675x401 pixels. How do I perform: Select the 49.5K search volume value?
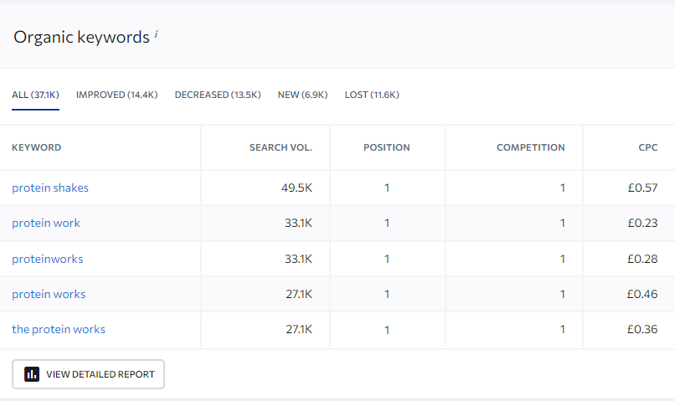point(296,188)
